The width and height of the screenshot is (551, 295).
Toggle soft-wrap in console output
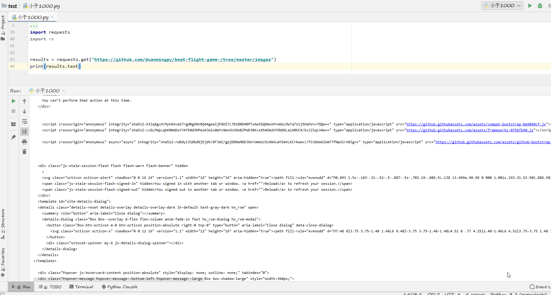coord(24,122)
